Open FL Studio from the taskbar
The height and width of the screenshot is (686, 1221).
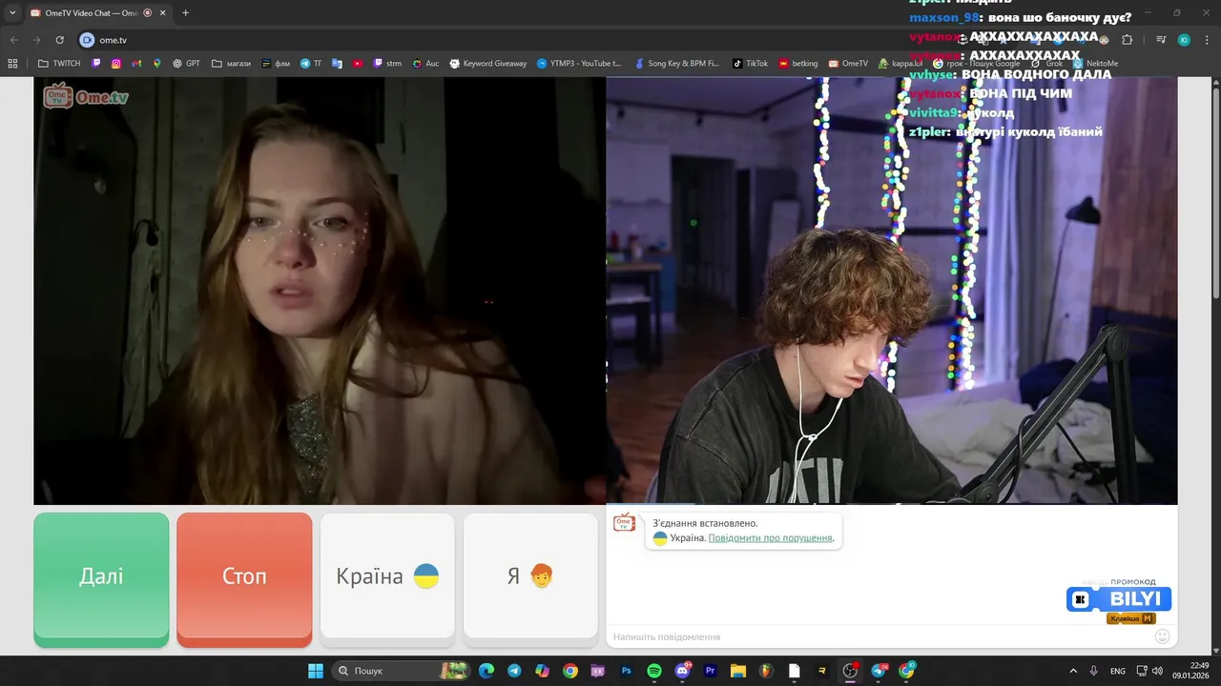click(766, 671)
